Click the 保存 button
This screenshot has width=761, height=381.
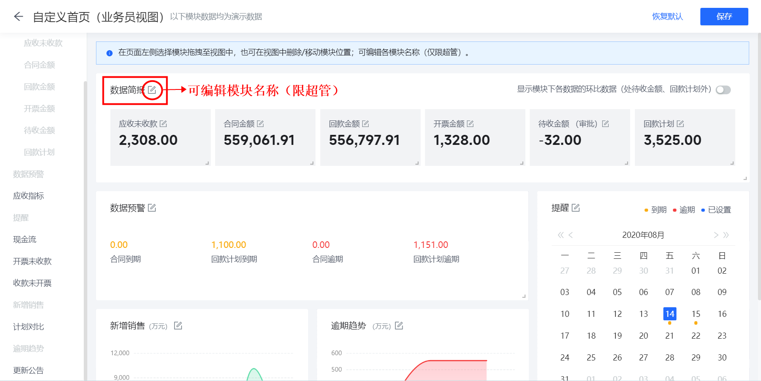(724, 17)
